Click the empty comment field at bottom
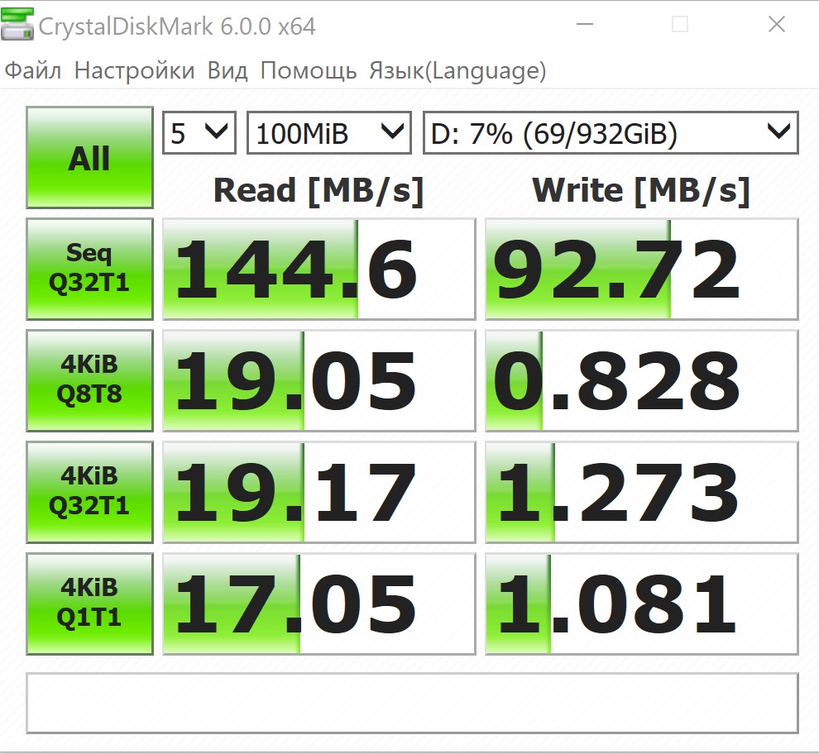Image resolution: width=819 pixels, height=754 pixels. [x=412, y=704]
